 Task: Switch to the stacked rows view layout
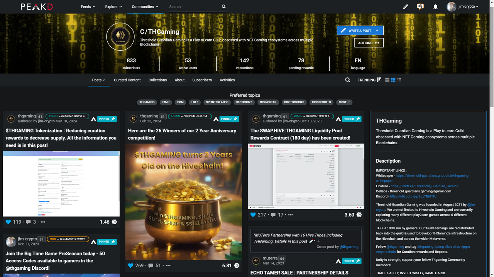[387, 80]
